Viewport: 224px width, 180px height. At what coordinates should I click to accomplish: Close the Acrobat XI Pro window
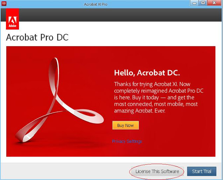(x=214, y=3)
